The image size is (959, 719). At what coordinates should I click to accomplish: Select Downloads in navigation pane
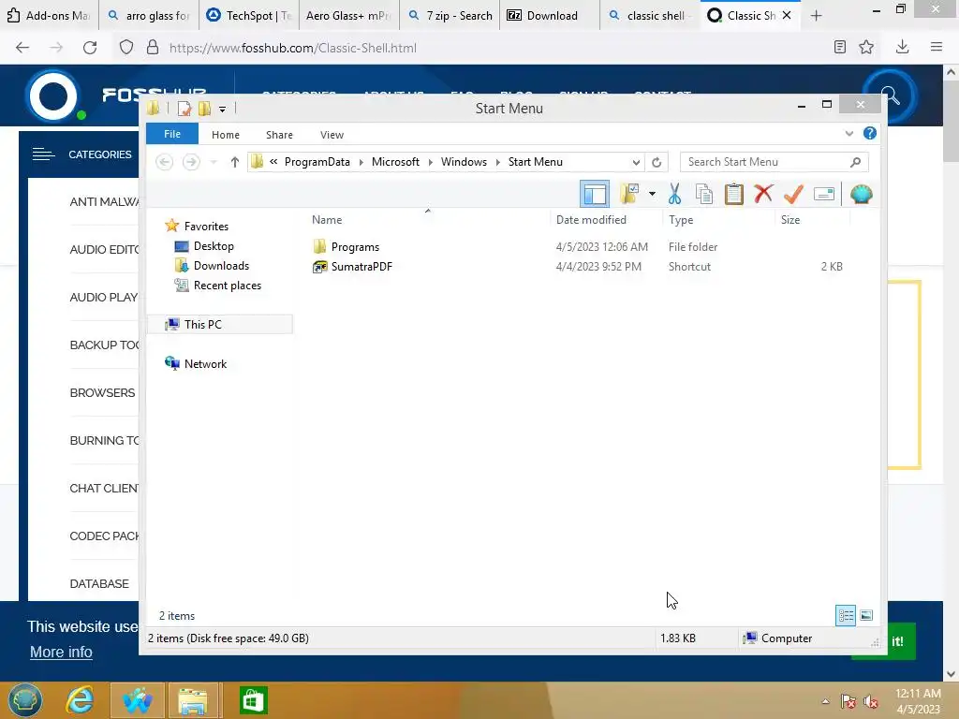click(x=221, y=266)
